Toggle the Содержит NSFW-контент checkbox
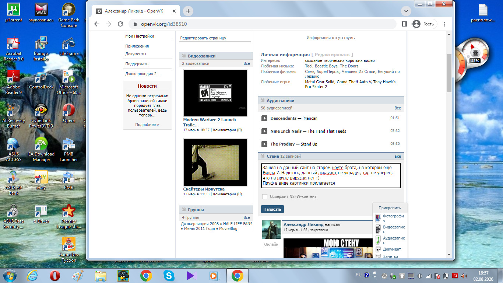This screenshot has height=283, width=503. (x=264, y=197)
